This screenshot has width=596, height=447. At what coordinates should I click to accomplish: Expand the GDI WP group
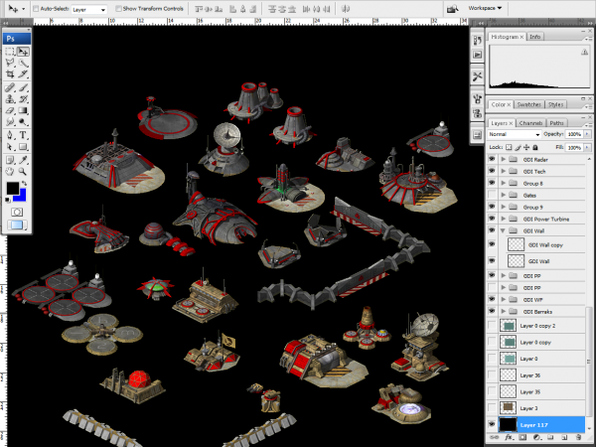504,300
